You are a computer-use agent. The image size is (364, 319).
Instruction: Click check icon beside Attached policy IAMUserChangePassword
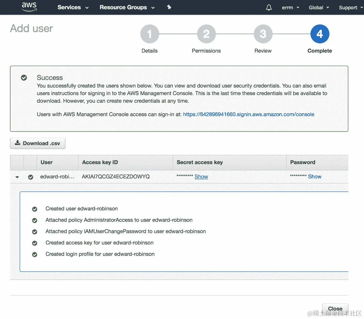[34, 232]
